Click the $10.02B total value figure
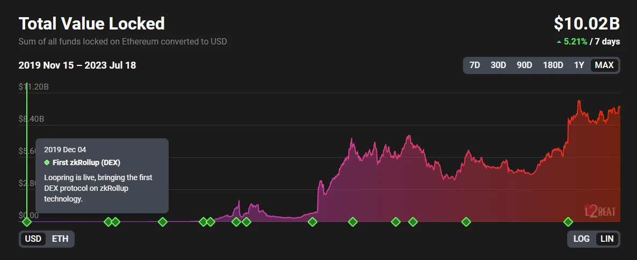Image resolution: width=637 pixels, height=260 pixels. 587,24
